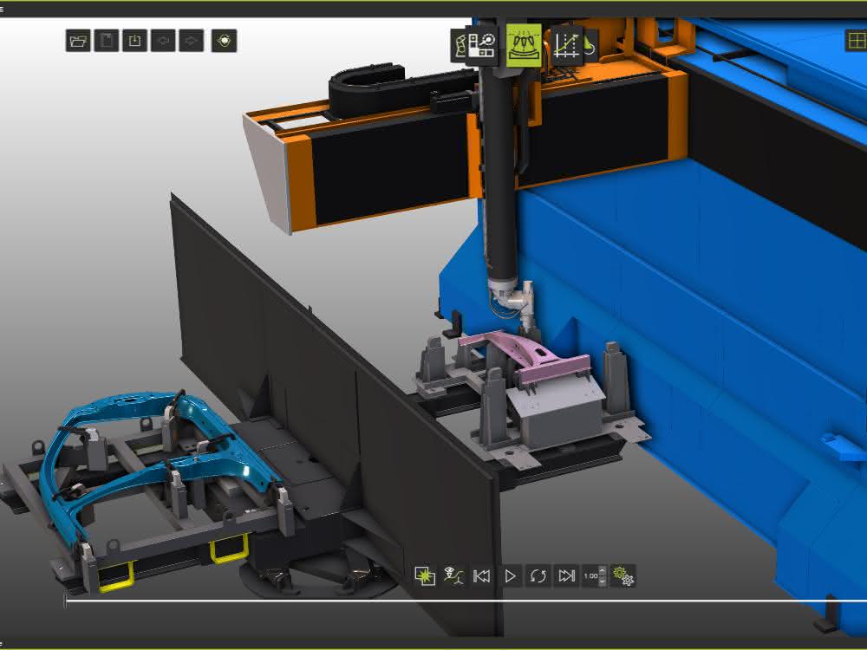Click the redo right-arrow button

[x=192, y=41]
